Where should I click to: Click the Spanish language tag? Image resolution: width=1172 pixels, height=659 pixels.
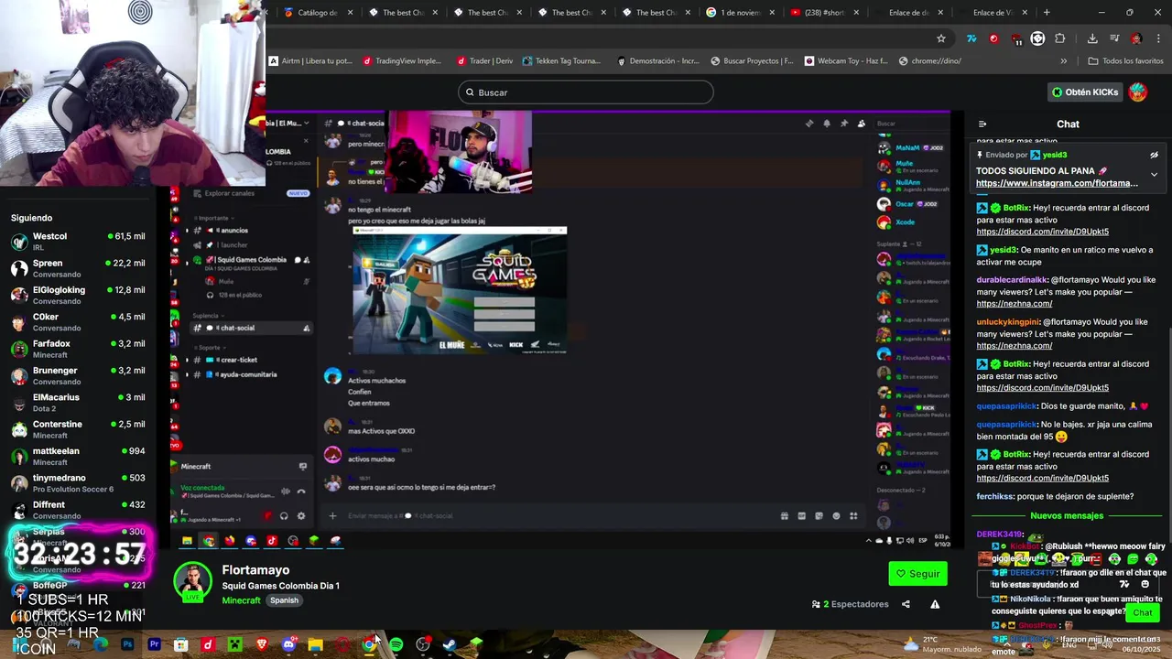(284, 600)
